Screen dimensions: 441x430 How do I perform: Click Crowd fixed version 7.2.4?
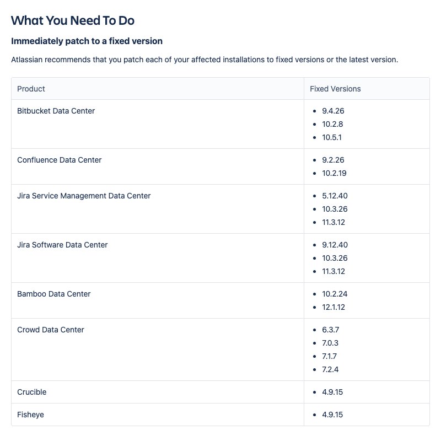[330, 369]
